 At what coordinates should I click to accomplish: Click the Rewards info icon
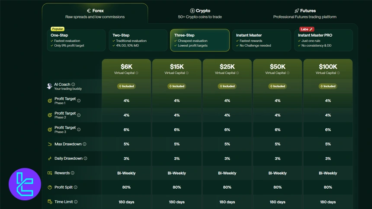[73, 173]
